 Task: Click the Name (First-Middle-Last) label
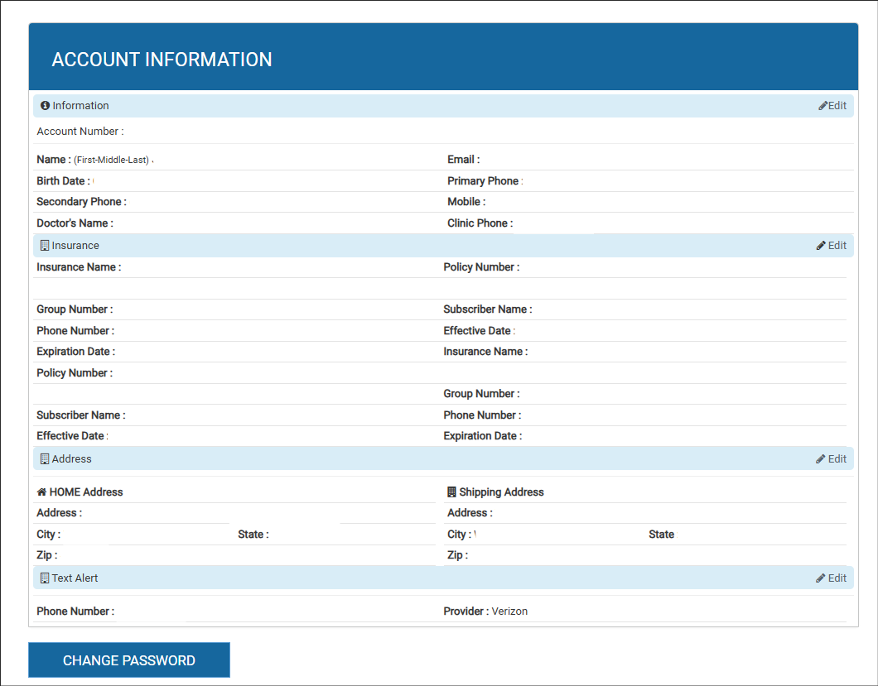(x=93, y=160)
